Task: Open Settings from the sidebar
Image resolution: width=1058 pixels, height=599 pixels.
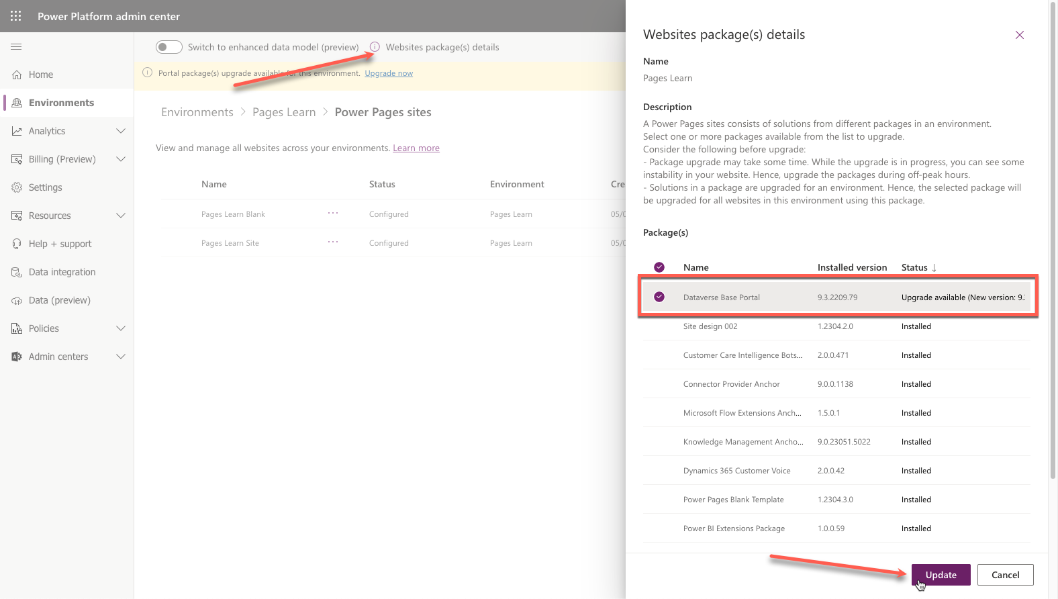Action: [67, 187]
